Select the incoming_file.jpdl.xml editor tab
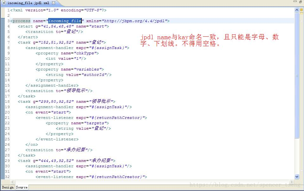304x191 pixels. coord(28,3)
